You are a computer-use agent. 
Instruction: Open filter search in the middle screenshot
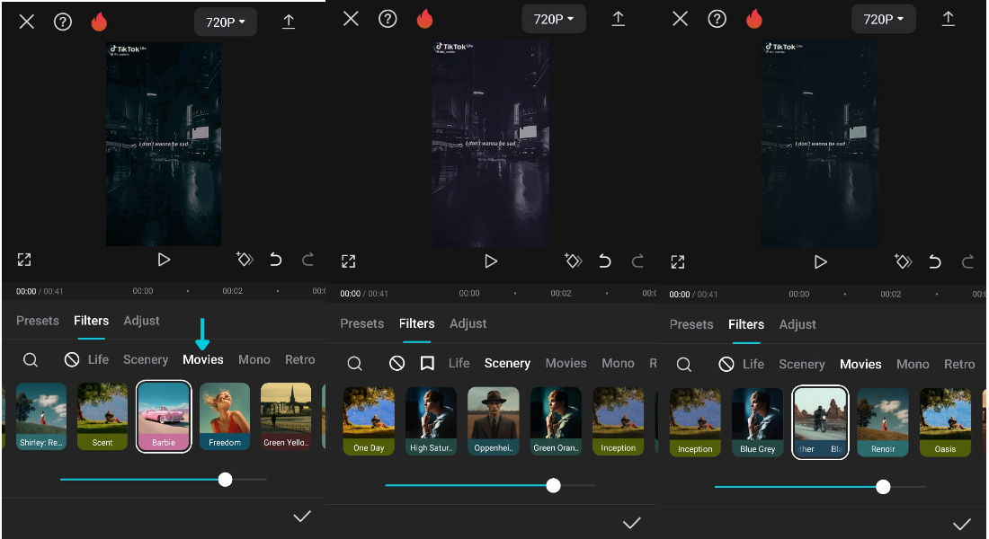click(x=354, y=364)
